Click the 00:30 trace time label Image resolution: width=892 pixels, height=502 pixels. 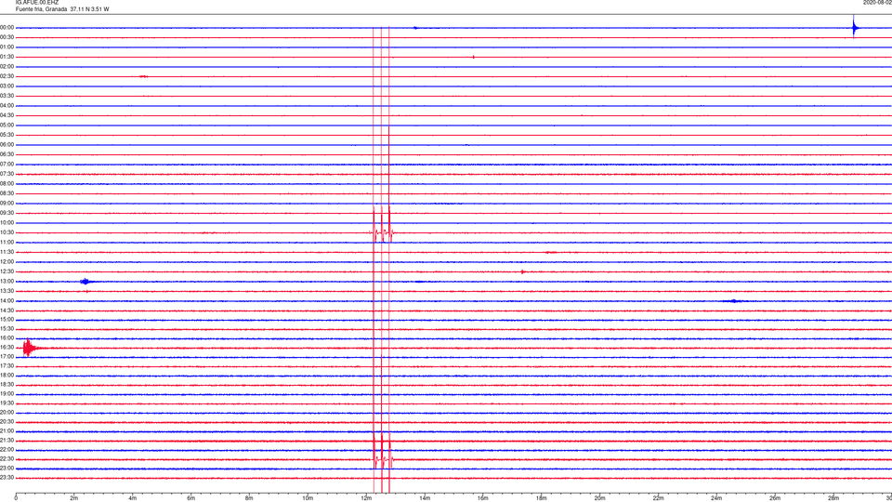tap(7, 37)
